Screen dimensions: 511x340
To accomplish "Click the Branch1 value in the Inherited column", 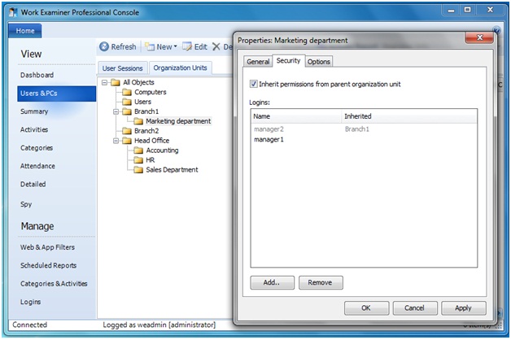I will (x=357, y=129).
